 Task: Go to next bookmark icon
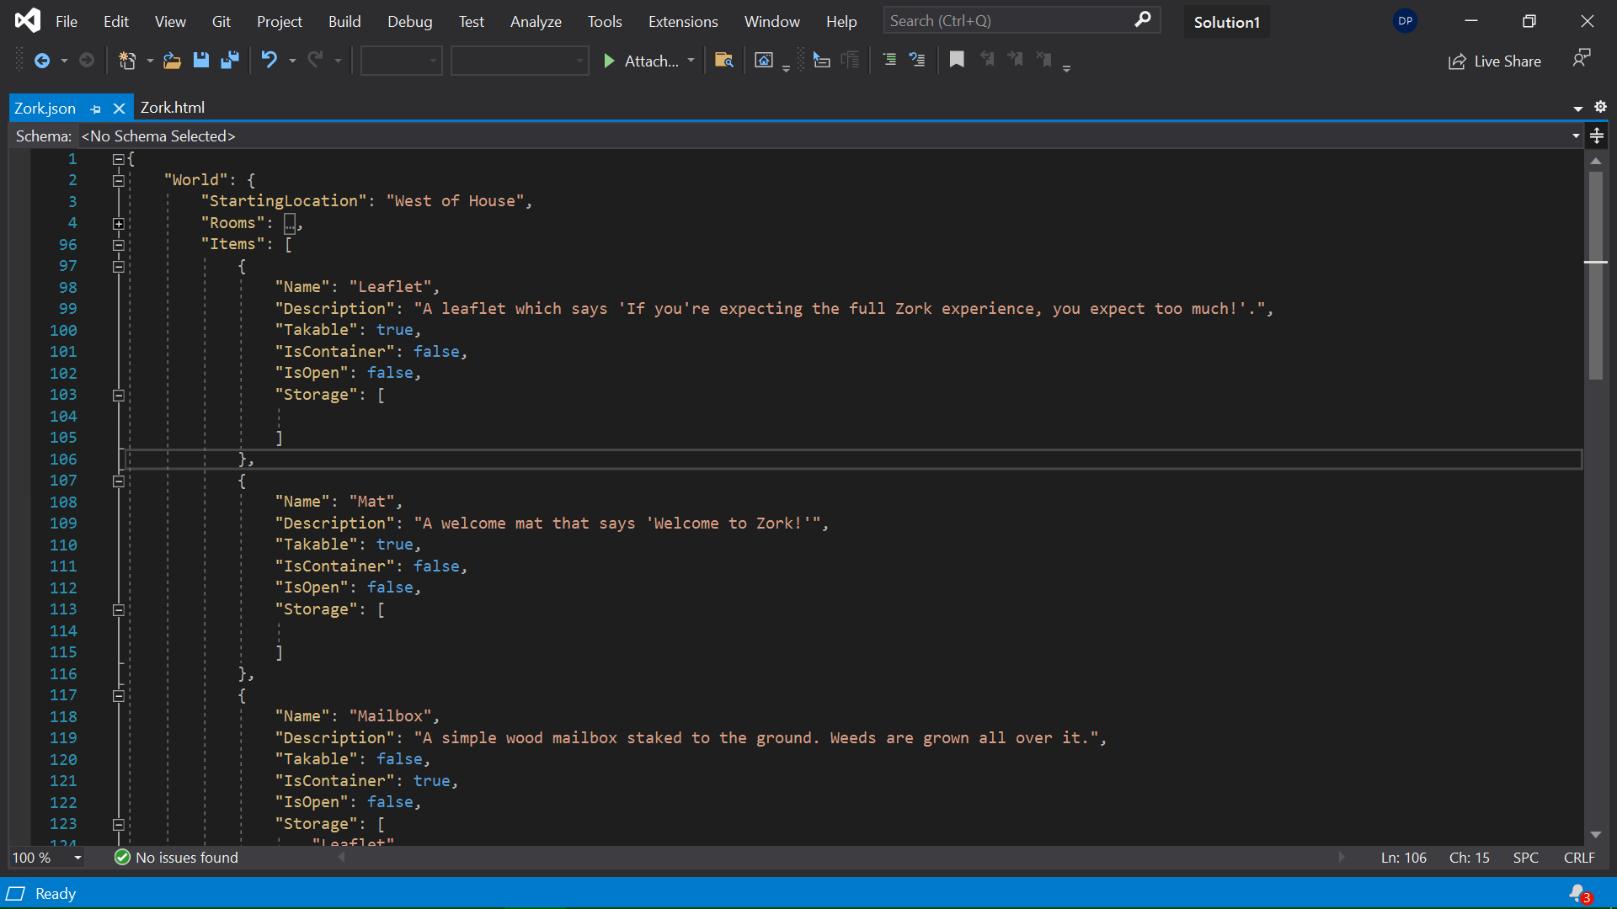coord(1016,61)
